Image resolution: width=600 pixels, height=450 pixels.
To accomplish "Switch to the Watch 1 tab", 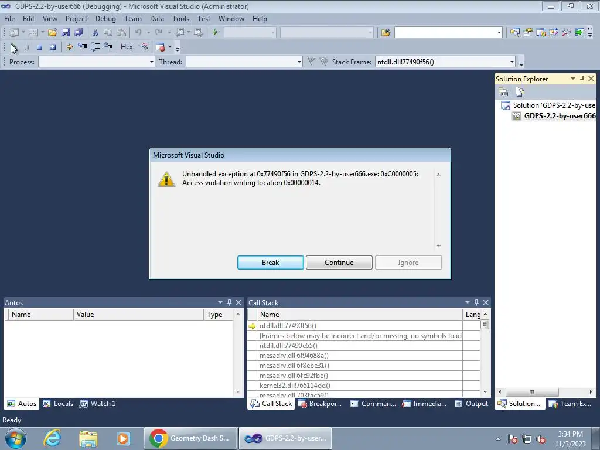I will coord(98,403).
